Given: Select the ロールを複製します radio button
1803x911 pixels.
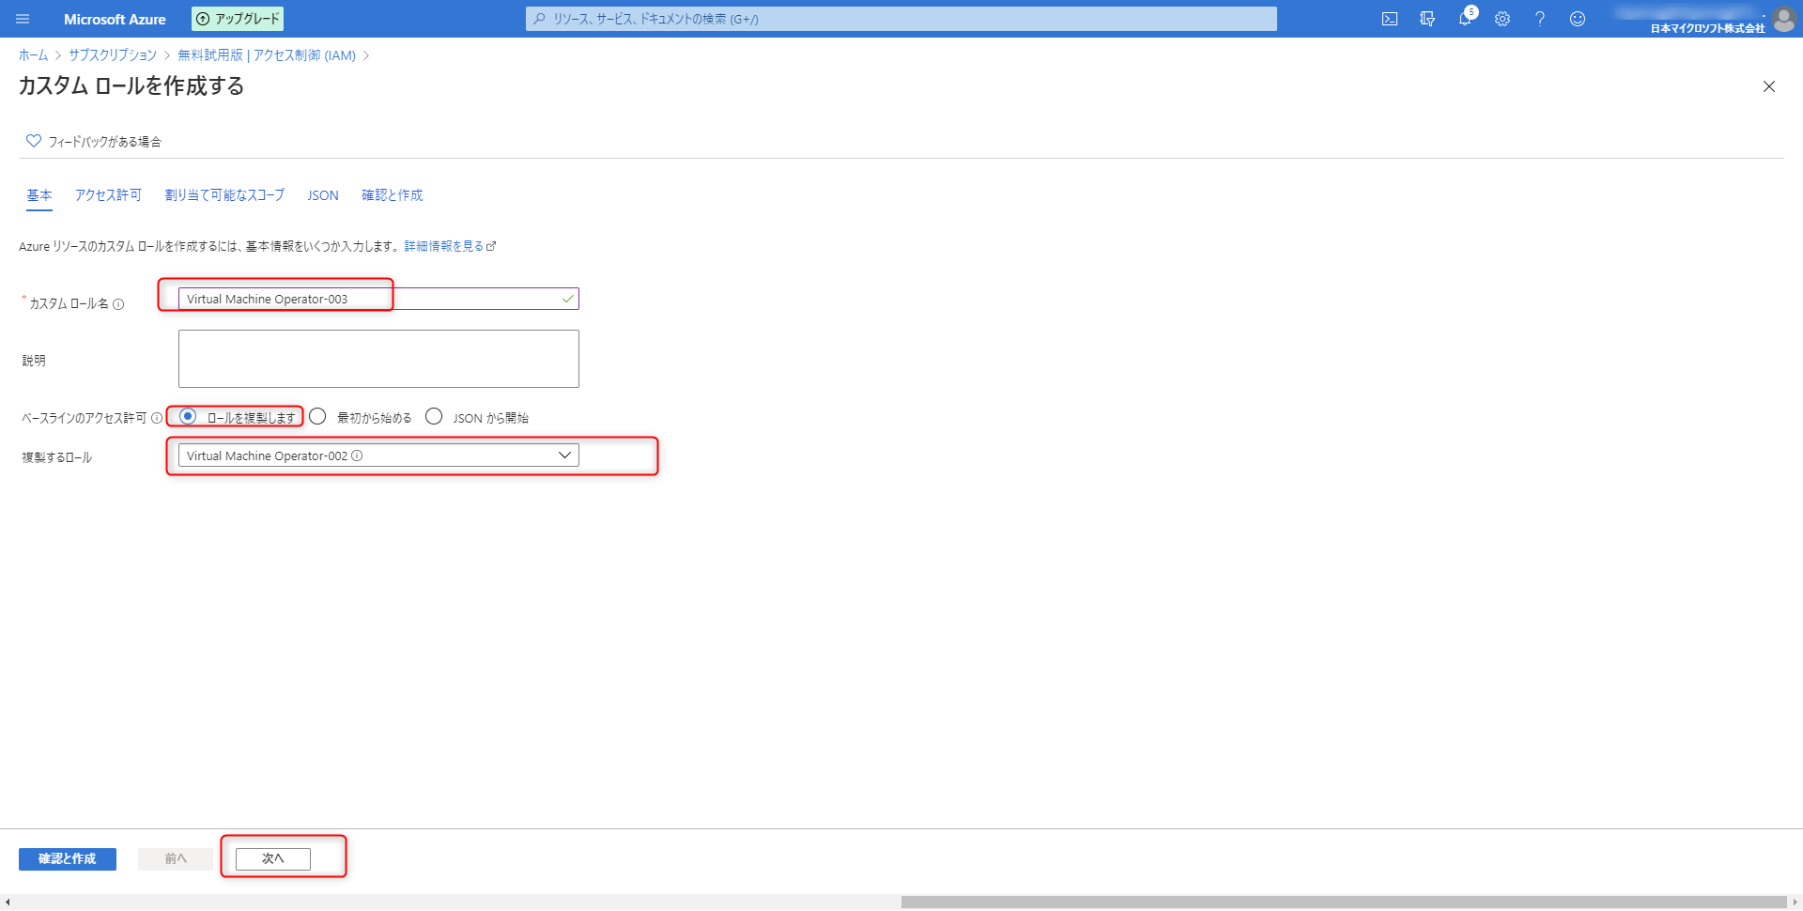Looking at the screenshot, I should [188, 416].
